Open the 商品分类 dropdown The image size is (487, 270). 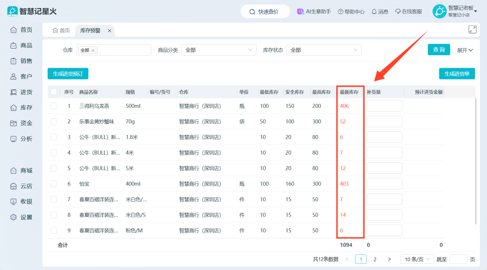[x=219, y=50]
